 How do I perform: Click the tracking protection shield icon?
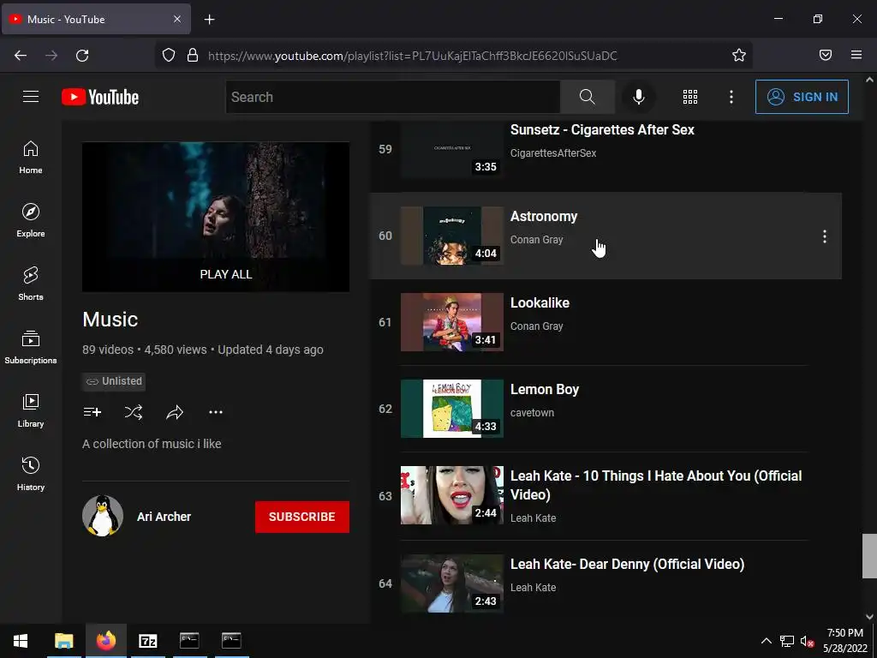click(x=169, y=55)
